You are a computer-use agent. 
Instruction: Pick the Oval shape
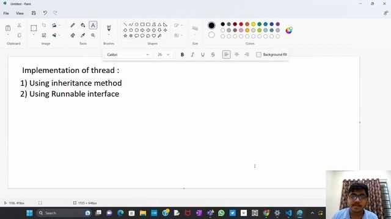[137, 24]
